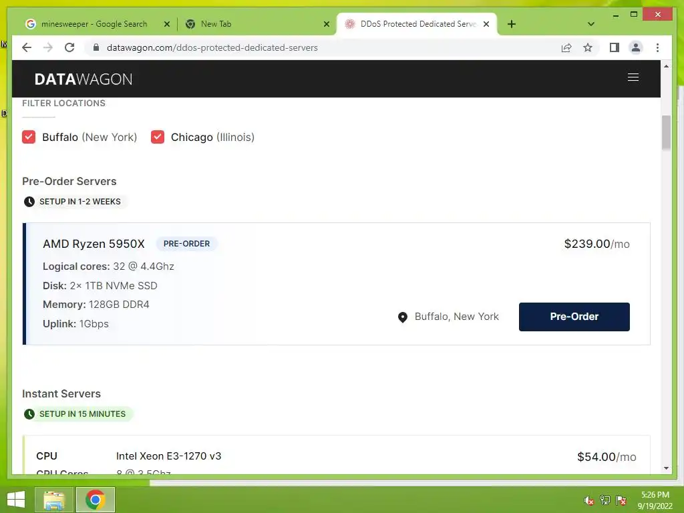Open the DataWagon hamburger menu
This screenshot has height=513, width=684.
[x=633, y=77]
